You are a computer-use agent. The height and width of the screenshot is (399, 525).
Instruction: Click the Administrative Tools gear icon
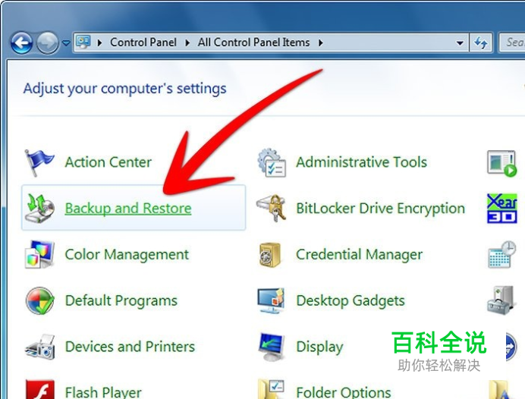(272, 162)
